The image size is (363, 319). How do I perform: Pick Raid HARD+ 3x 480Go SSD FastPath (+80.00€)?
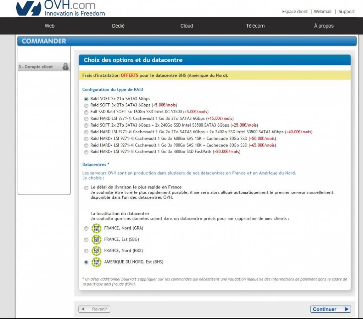click(x=86, y=152)
